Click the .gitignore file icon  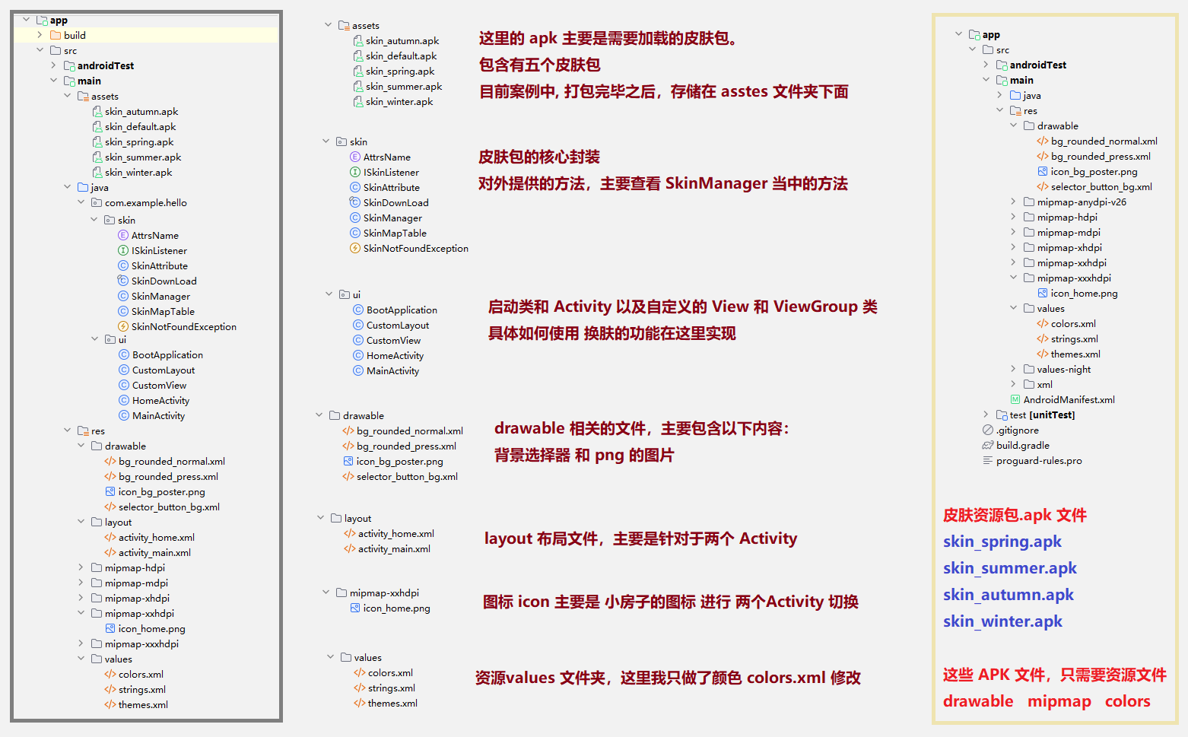coord(988,430)
